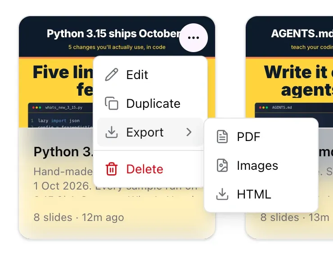Choose Edit from the context menu

tap(150, 75)
